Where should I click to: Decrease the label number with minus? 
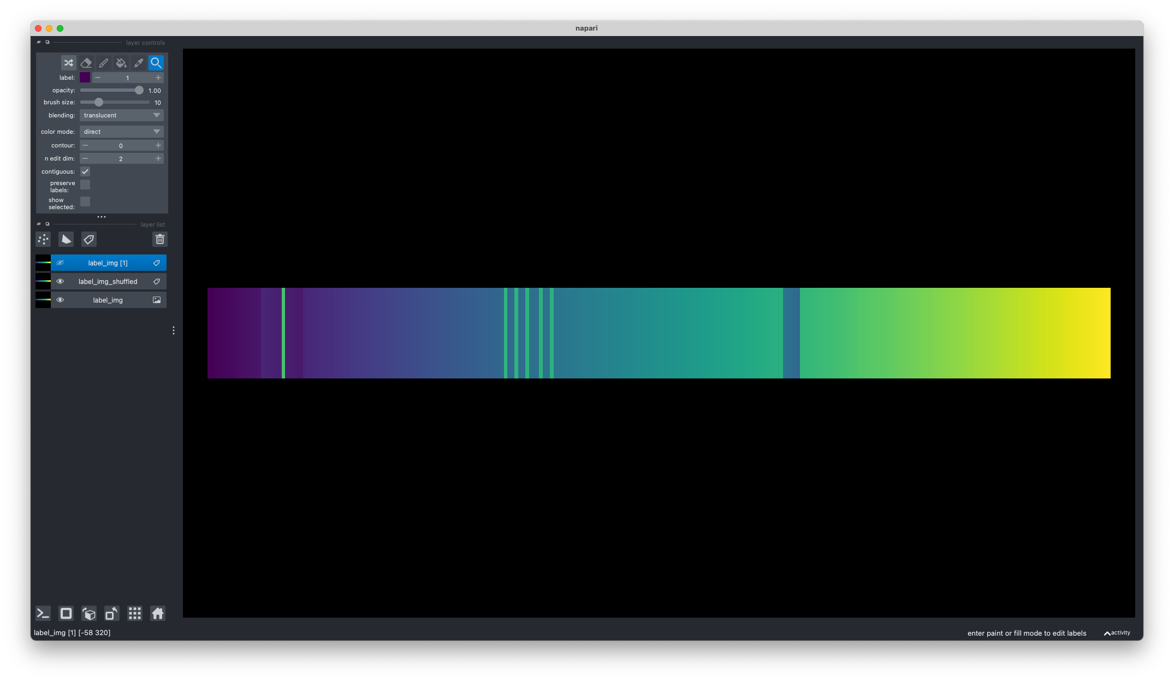tap(98, 78)
